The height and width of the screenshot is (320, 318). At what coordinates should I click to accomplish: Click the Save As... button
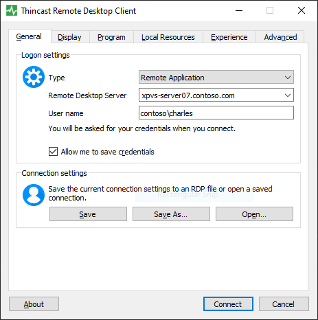click(x=171, y=214)
